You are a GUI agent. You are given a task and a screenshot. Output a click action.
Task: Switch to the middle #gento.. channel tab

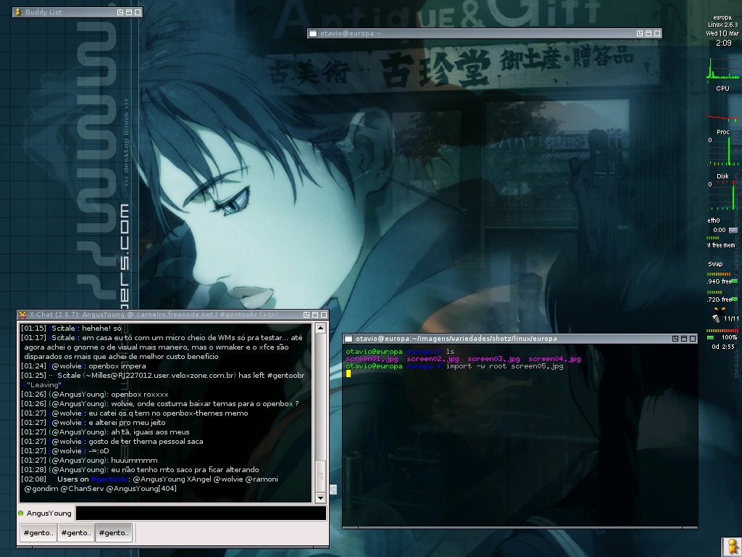(75, 533)
